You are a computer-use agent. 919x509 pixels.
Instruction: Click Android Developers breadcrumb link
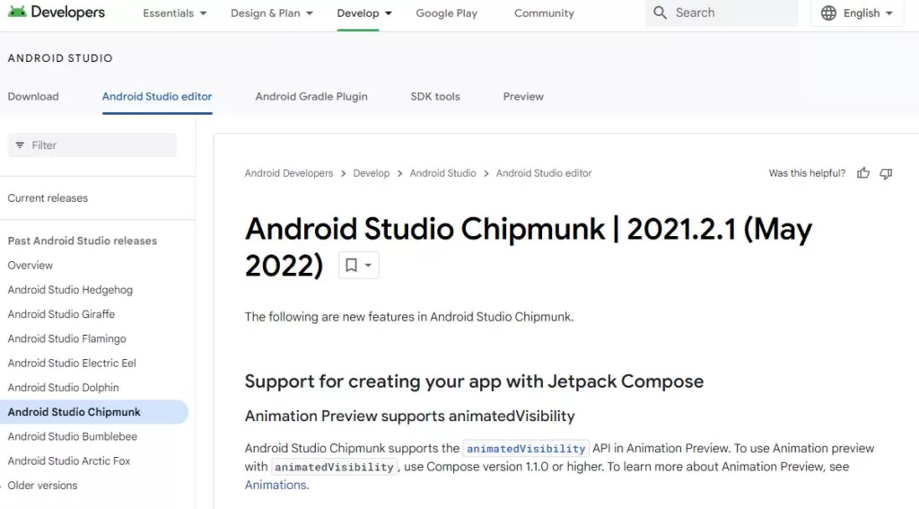pyautogui.click(x=288, y=173)
